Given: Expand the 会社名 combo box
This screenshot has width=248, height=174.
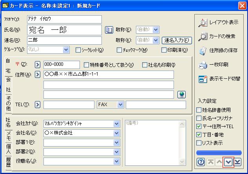Looking at the screenshot, I should click(116, 133).
